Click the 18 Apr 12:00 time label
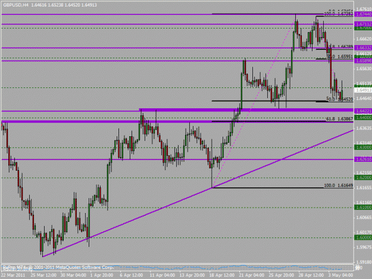Screen dimensions: 372x279 coord(221,275)
